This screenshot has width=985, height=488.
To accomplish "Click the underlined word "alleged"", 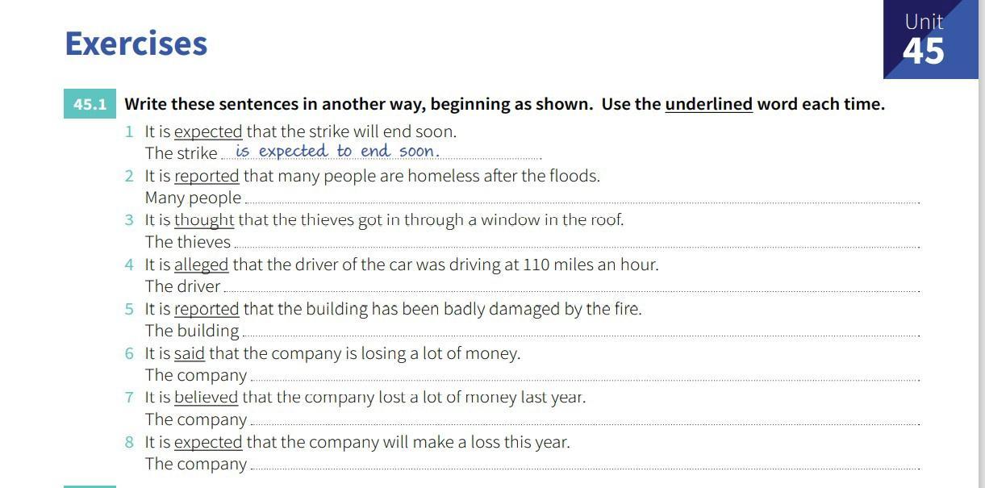I will 202,265.
